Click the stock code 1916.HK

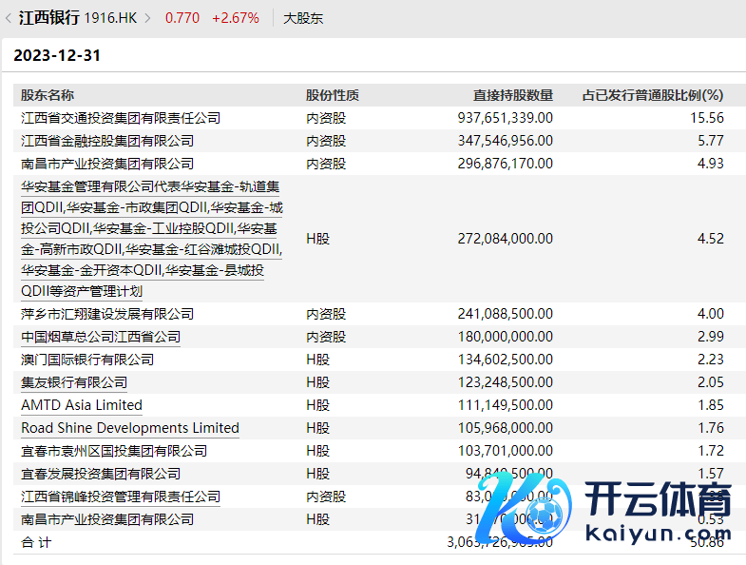point(110,18)
